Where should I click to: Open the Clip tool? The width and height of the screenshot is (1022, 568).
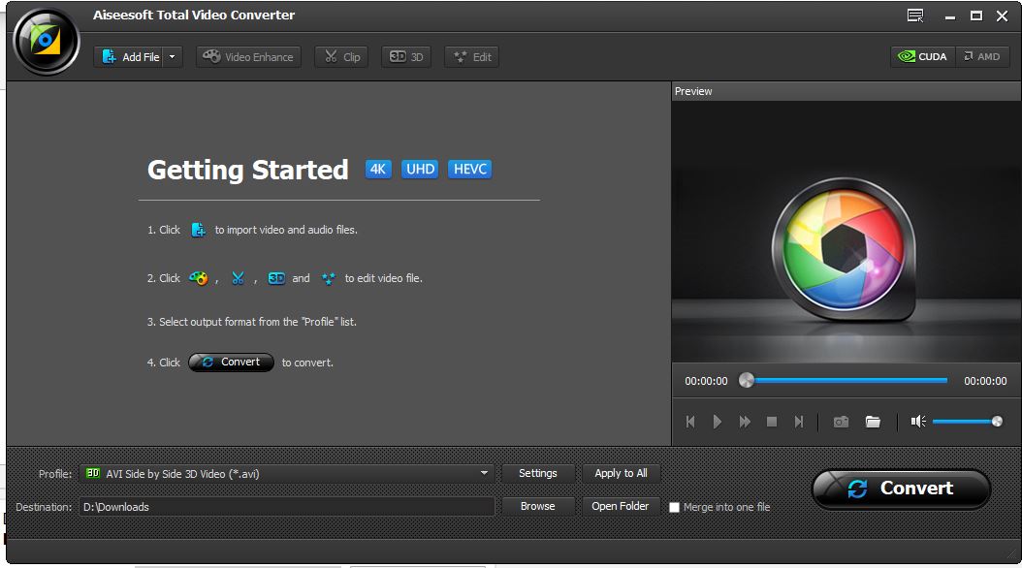[x=341, y=56]
